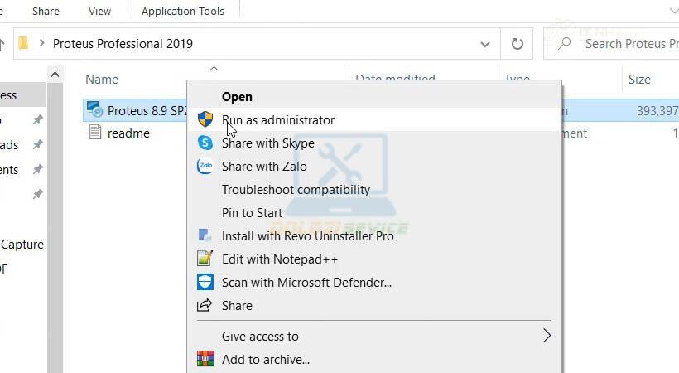This screenshot has width=679, height=373.
Task: Click the WinRAR Add to archive icon
Action: tap(205, 360)
